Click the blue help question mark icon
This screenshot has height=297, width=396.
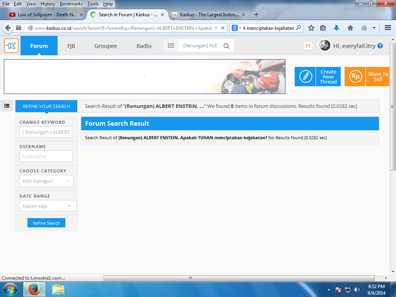(x=380, y=46)
